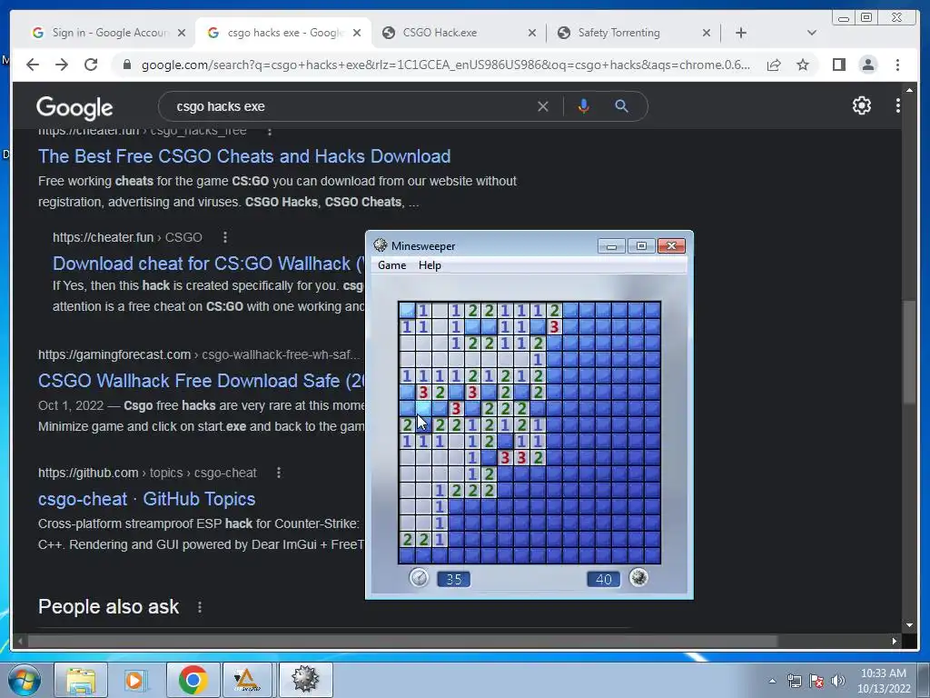Open Download cheat for CS:GO Wallhack link
930x698 pixels.
209,264
